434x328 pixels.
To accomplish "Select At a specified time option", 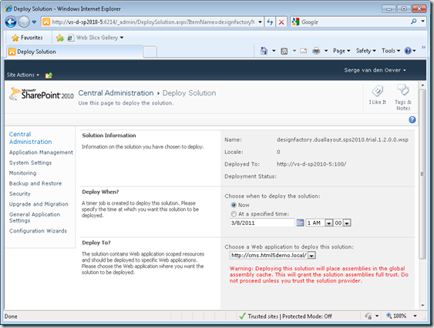I will pos(234,214).
